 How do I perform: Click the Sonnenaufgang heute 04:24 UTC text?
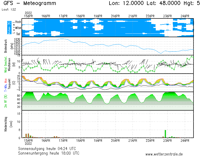tap(49, 149)
